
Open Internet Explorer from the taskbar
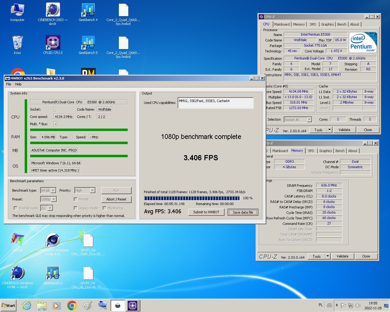point(27,306)
